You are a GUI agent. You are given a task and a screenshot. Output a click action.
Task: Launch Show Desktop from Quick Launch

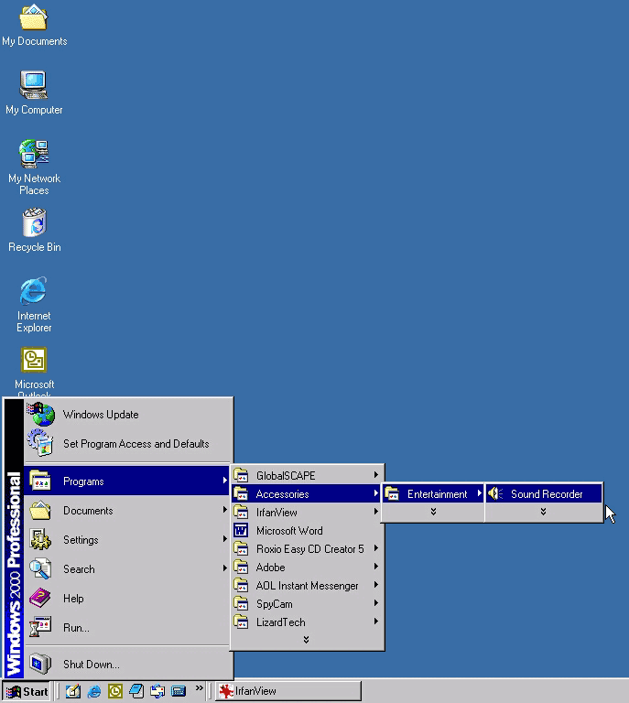click(x=73, y=691)
